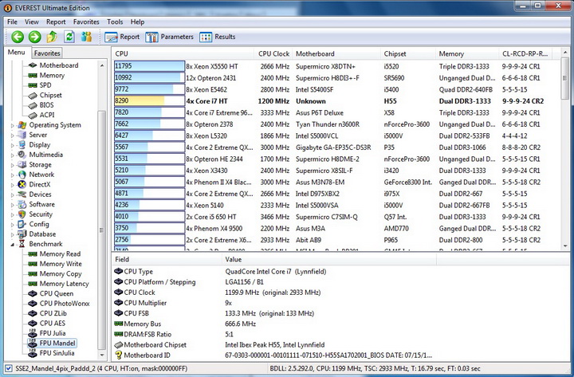The height and width of the screenshot is (377, 574).
Task: Sort by Memory column header
Action: [467, 54]
